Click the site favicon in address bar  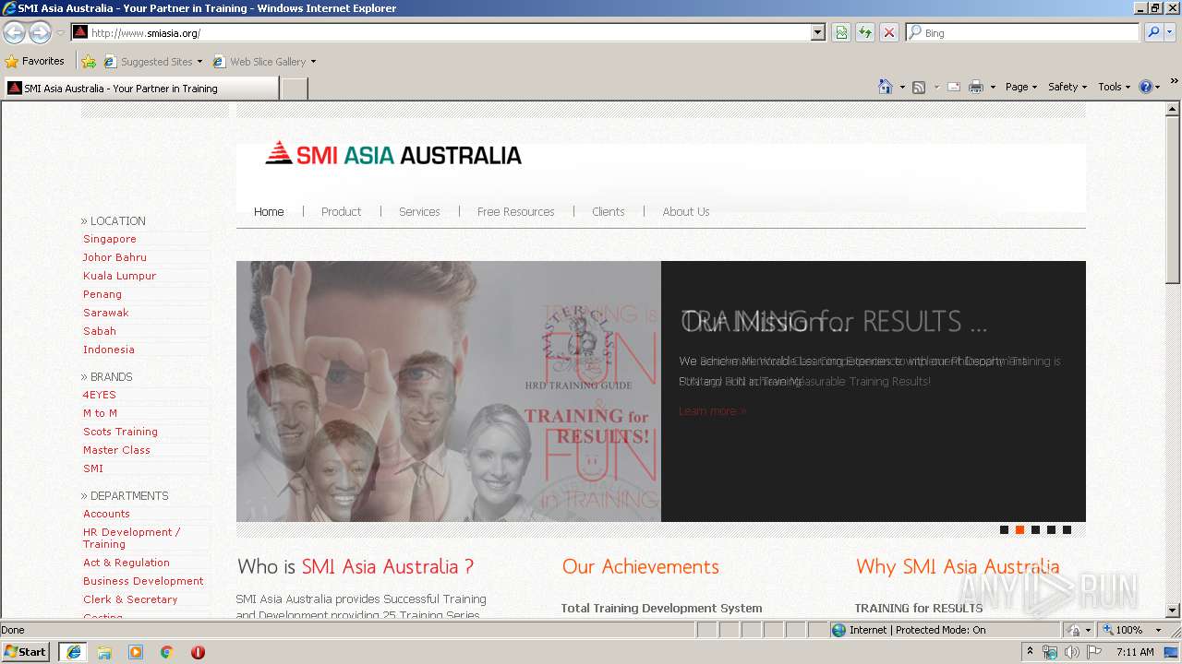(x=80, y=32)
